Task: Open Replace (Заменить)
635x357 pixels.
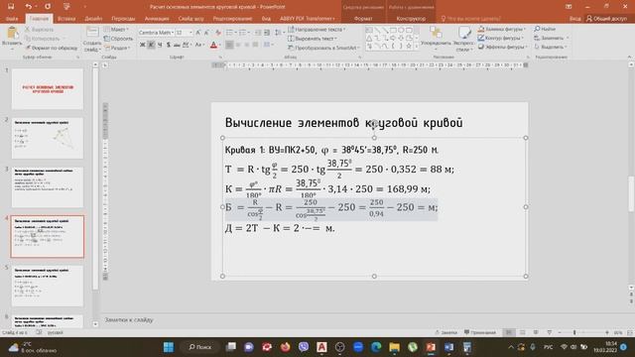Action: coord(552,38)
